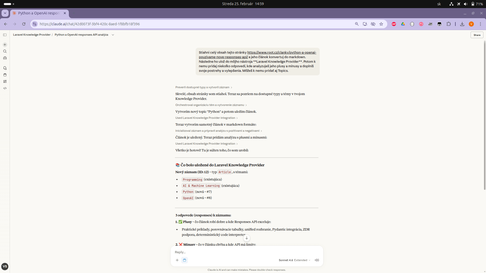Image resolution: width=486 pixels, height=273 pixels.
Task: Click the chat title 'Python a OpenAI responses API analýza'
Action: [81, 35]
